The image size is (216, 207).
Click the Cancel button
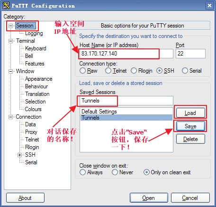pyautogui.click(x=190, y=198)
